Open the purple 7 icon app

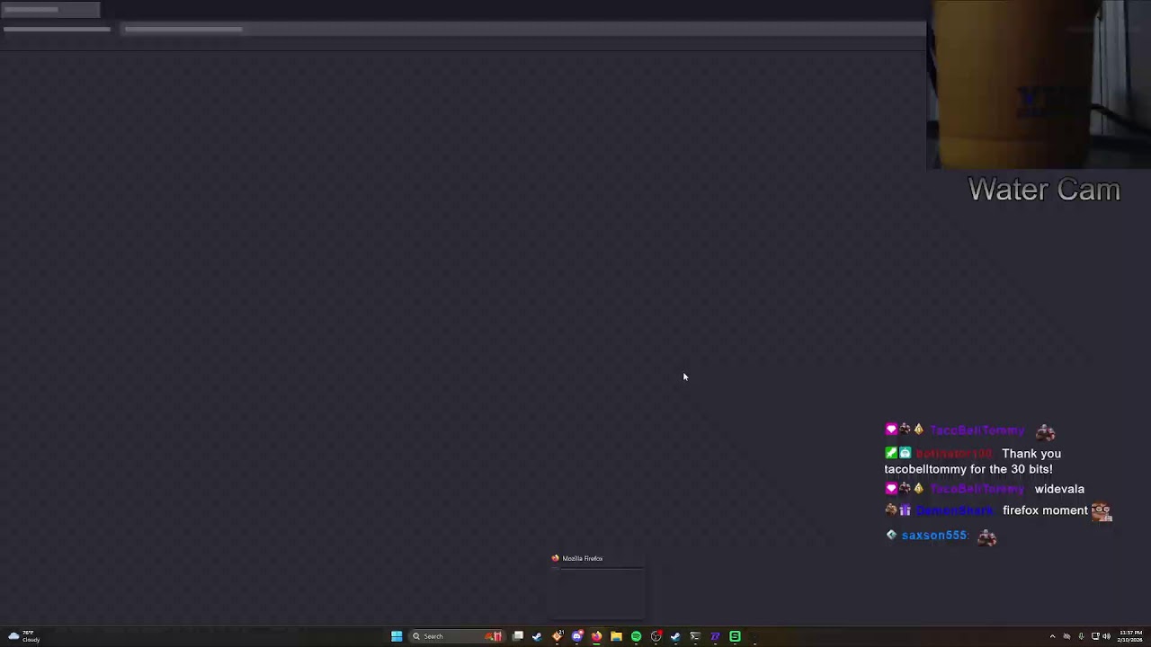(715, 636)
